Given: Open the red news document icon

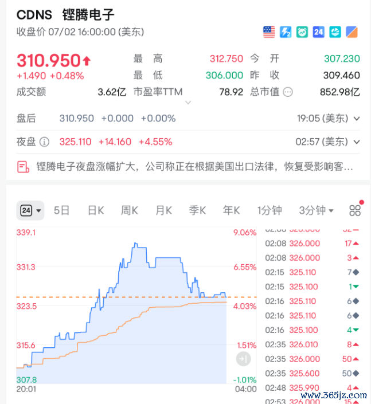Looking at the screenshot, I should pyautogui.click(x=23, y=167).
